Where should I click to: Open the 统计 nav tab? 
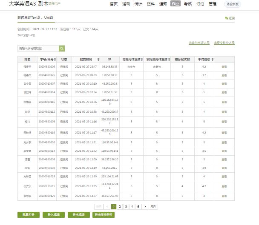pyautogui.click(x=138, y=4)
